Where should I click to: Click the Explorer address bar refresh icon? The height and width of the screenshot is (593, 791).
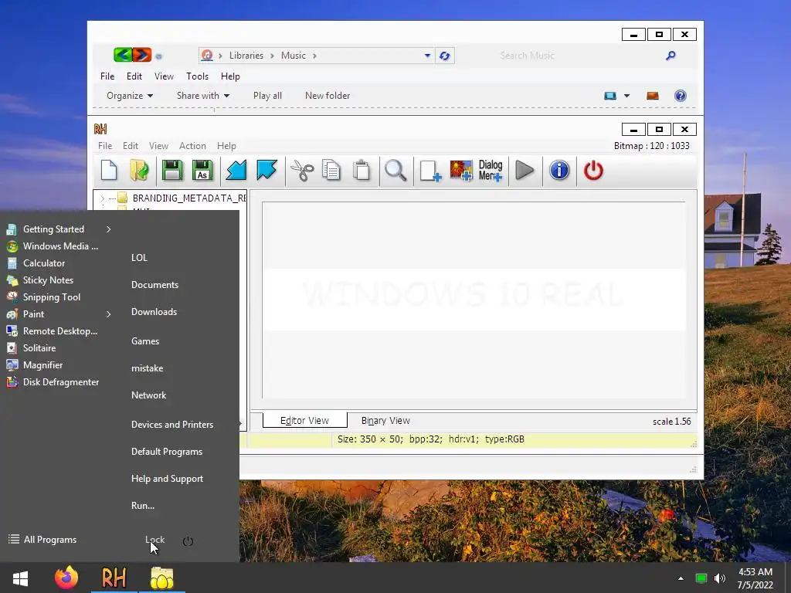(444, 56)
